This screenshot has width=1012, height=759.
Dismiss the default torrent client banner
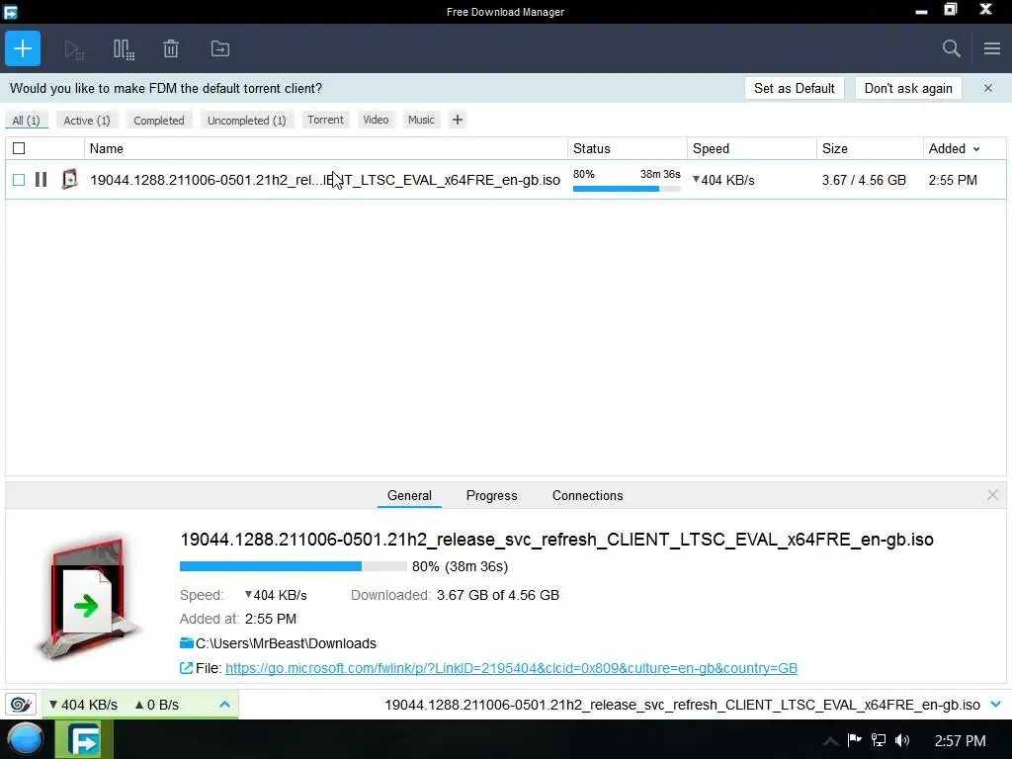(988, 88)
